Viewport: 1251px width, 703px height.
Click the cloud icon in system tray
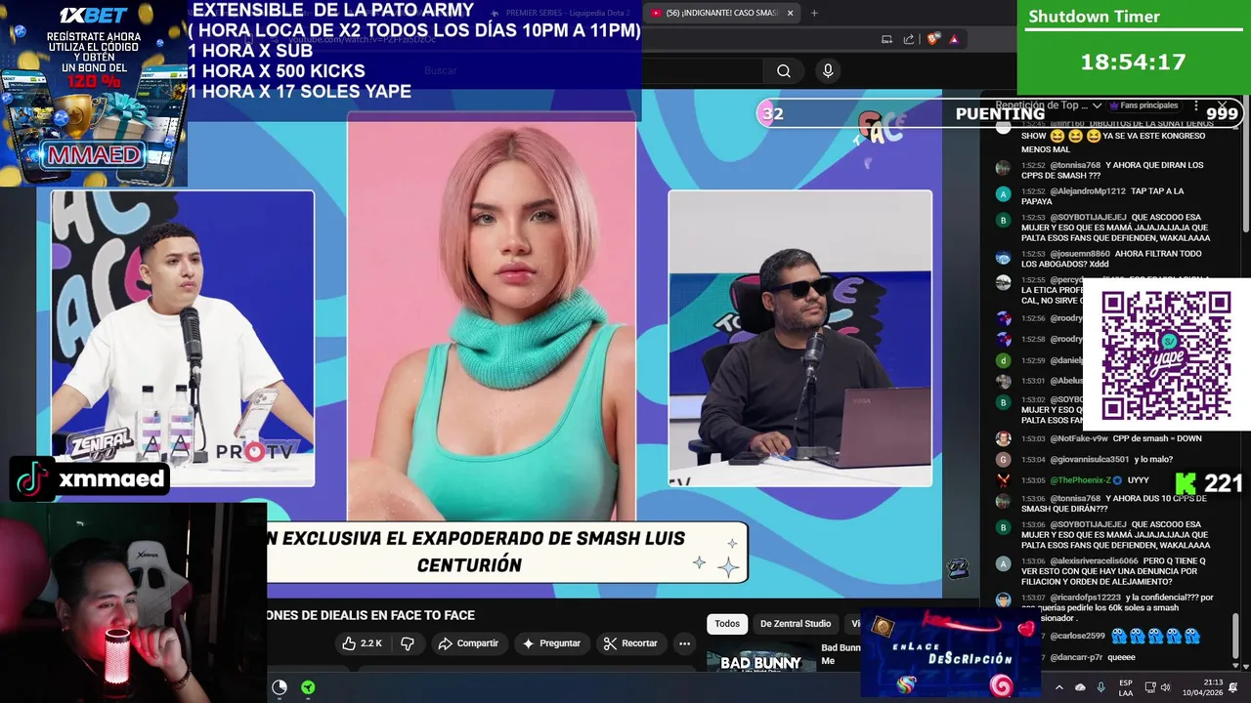coord(1080,687)
